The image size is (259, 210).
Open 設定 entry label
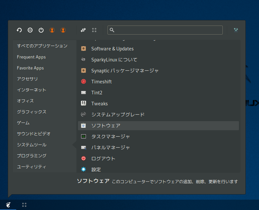[x=96, y=169]
